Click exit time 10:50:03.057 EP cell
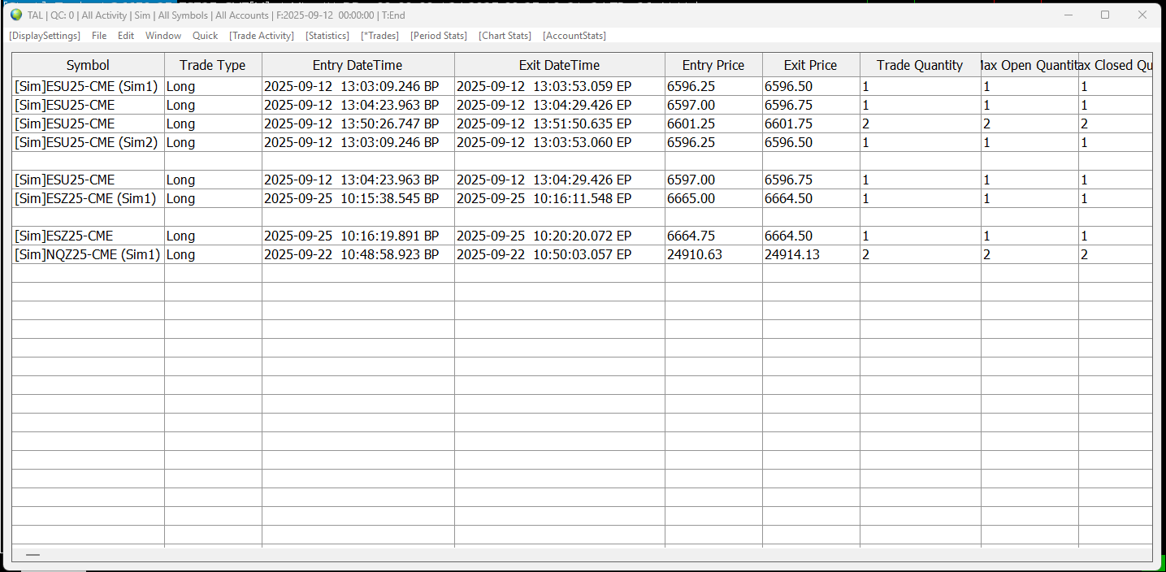1166x572 pixels. (x=559, y=254)
